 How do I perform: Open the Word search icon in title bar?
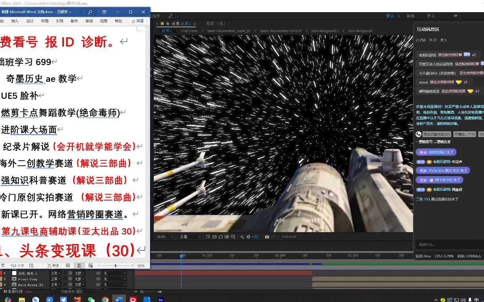(90, 12)
